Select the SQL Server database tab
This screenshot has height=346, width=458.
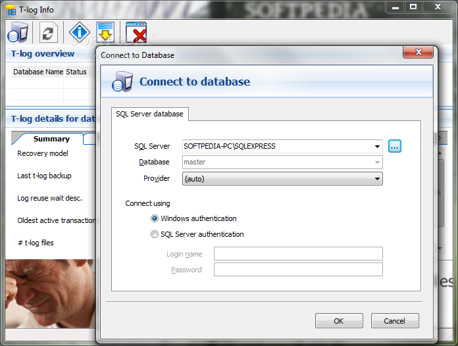[149, 114]
